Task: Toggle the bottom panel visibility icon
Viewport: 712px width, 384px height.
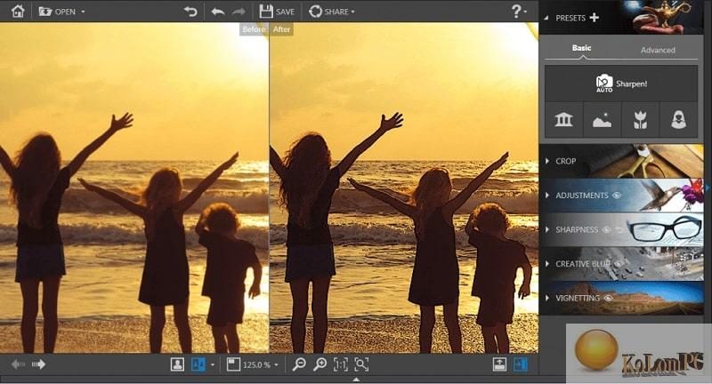Action: coord(499,364)
